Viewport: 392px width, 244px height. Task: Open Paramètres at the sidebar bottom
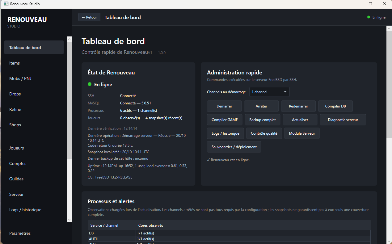tap(34, 233)
